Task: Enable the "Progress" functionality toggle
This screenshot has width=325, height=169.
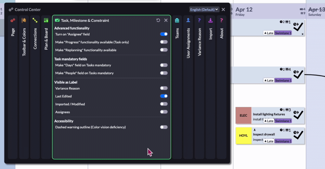Action: [x=164, y=42]
